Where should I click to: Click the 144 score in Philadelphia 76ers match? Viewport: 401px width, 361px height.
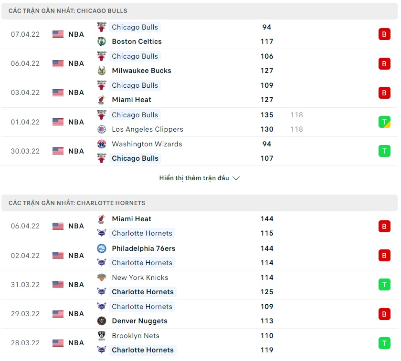(x=267, y=248)
